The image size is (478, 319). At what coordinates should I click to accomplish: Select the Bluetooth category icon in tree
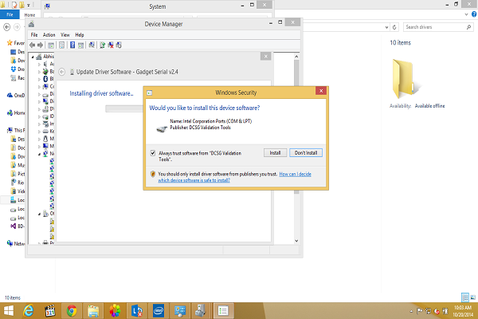coord(45,79)
